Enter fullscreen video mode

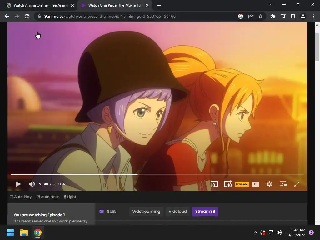(297, 184)
